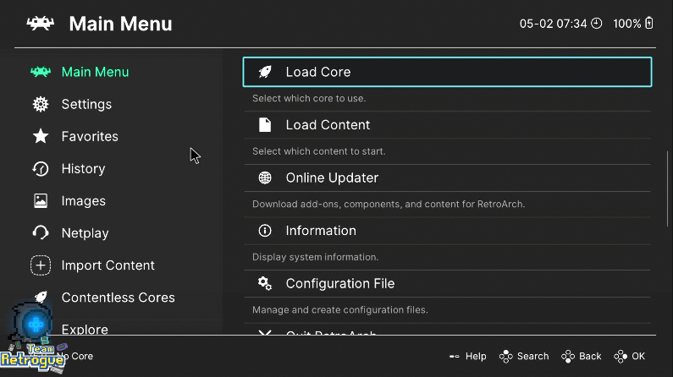Click the Import Content plus icon
The height and width of the screenshot is (377, 673).
click(x=41, y=265)
